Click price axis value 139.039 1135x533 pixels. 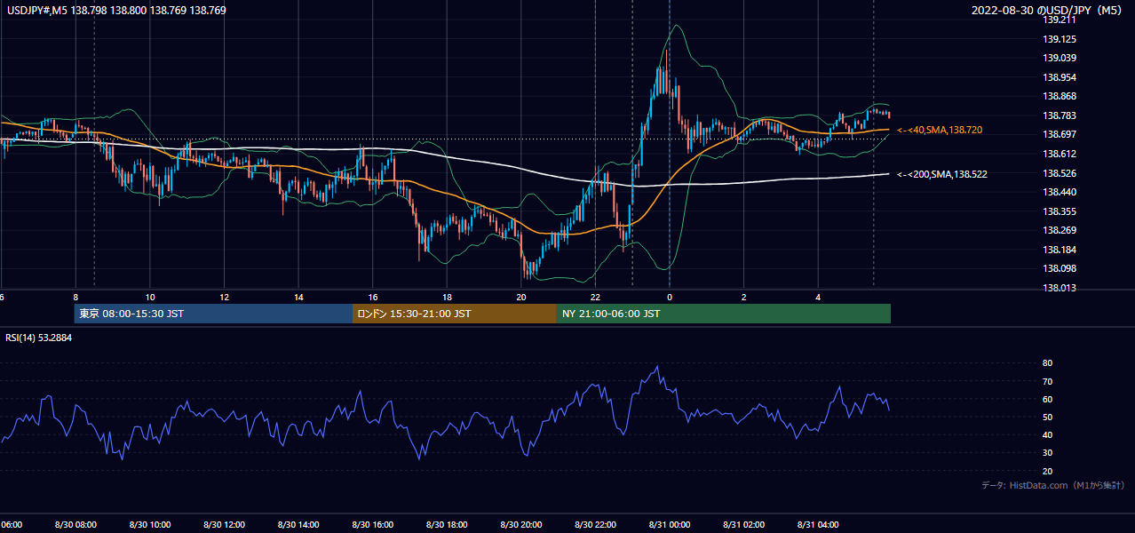1059,58
